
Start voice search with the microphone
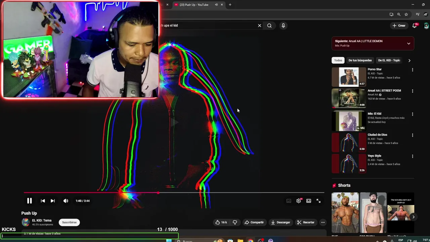tap(283, 26)
